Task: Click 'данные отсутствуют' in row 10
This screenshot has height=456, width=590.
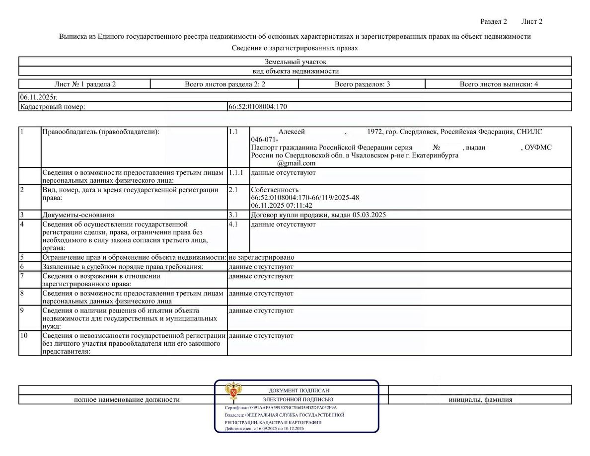Action: coord(261,336)
